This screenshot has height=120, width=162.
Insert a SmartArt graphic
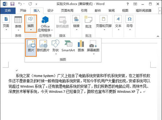(68, 46)
